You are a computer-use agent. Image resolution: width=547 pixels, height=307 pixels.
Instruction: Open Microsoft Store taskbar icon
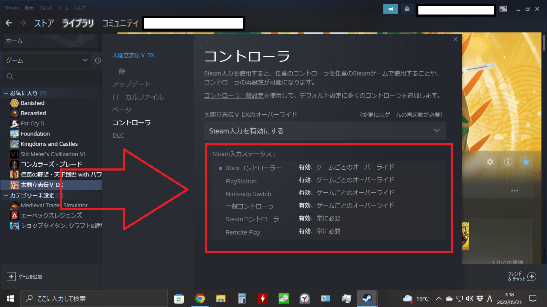pyautogui.click(x=179, y=298)
